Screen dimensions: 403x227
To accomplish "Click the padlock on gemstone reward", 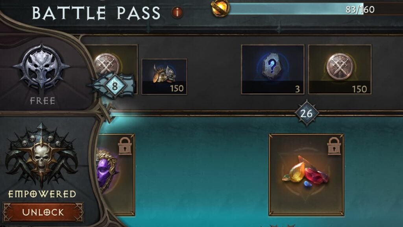I will point(334,146).
